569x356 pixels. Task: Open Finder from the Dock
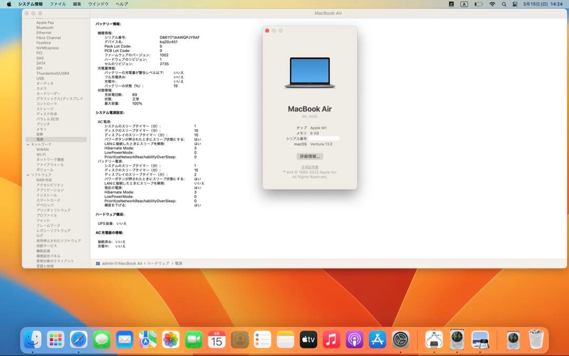pyautogui.click(x=33, y=340)
